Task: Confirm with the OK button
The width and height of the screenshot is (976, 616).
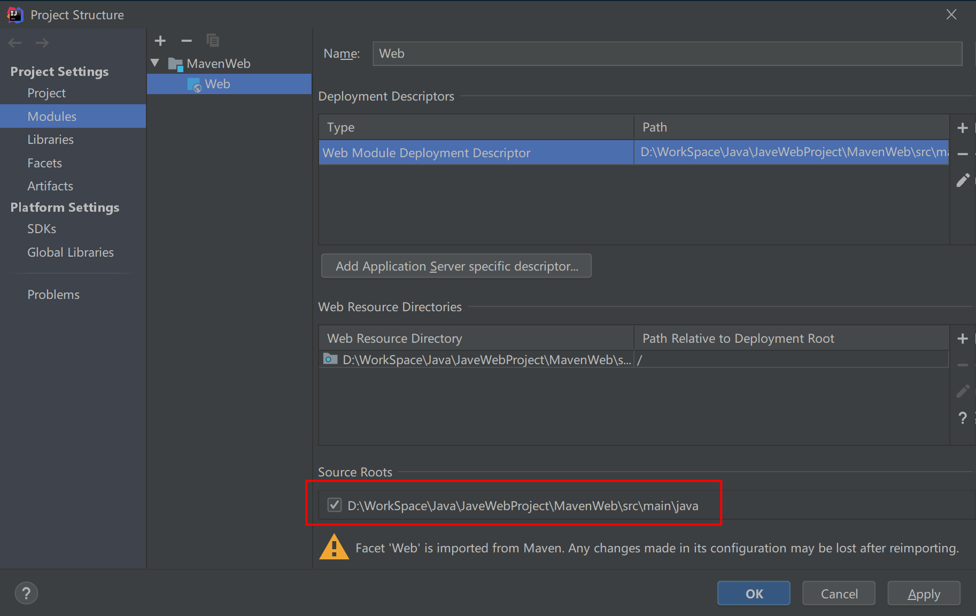Action: tap(754, 594)
